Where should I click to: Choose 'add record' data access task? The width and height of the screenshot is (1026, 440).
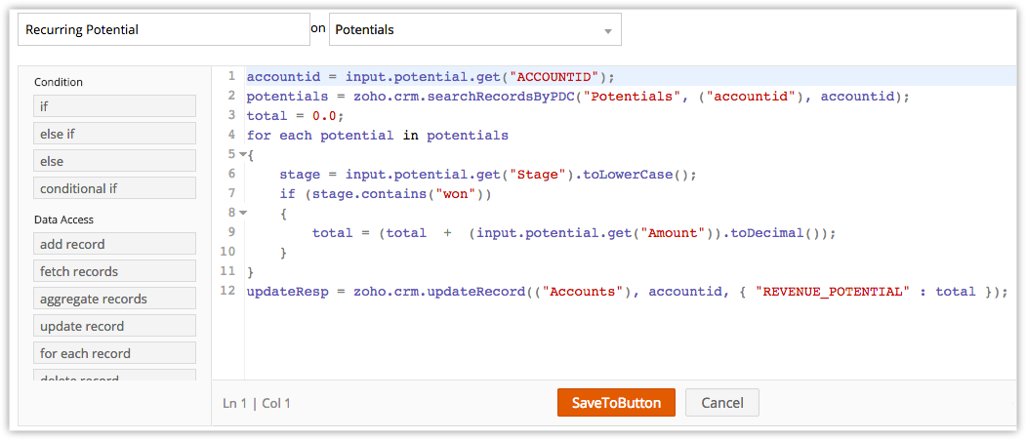tap(115, 244)
